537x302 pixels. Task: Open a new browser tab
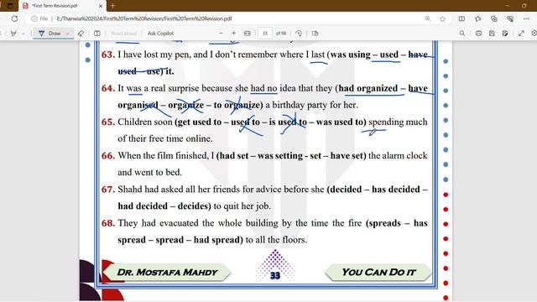tap(112, 6)
